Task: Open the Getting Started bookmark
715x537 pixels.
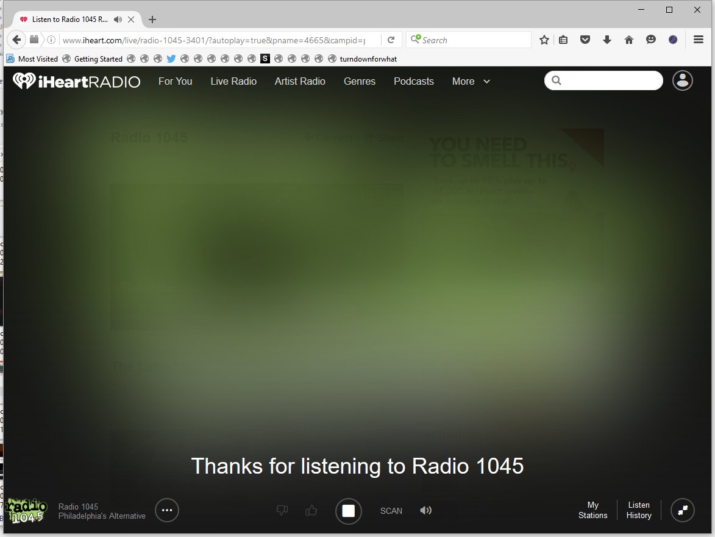Action: (92, 59)
